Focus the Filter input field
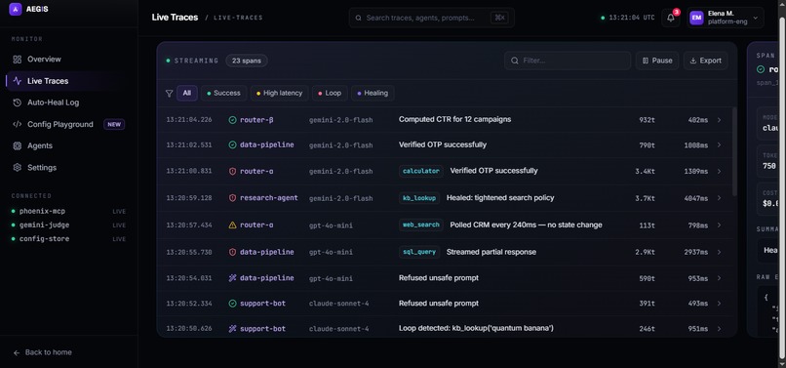Image resolution: width=786 pixels, height=368 pixels. (x=568, y=61)
